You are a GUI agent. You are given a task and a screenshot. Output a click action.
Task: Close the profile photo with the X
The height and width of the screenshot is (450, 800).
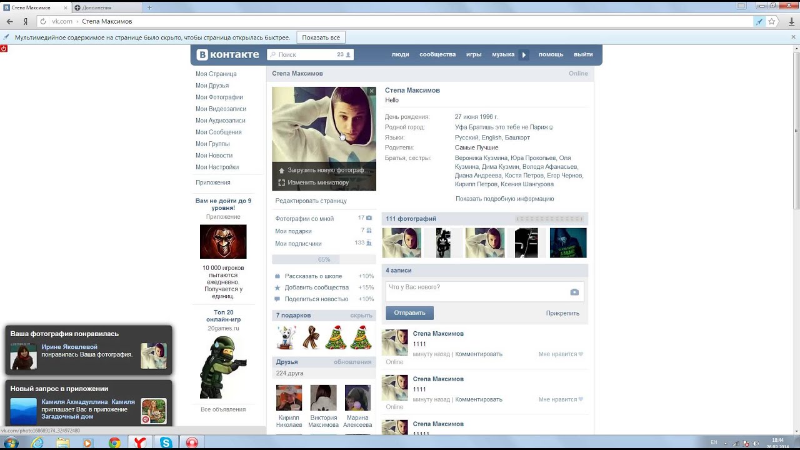tap(371, 91)
